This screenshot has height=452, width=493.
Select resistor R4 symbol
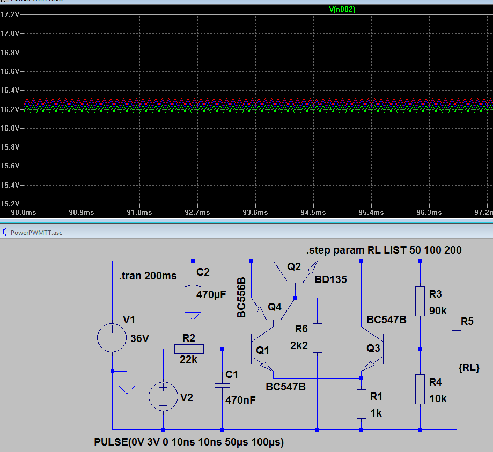(x=420, y=389)
